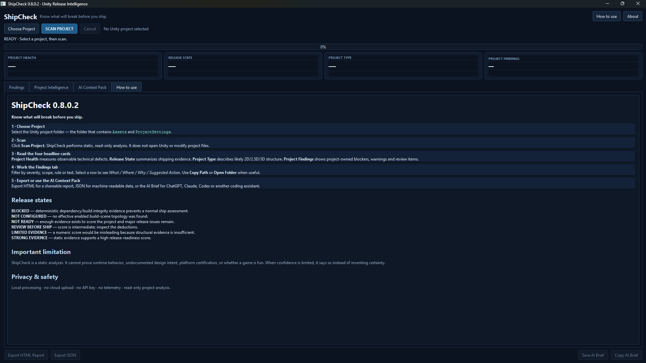646x363 pixels.
Task: Restore down the ShipCheck window
Action: (x=622, y=4)
